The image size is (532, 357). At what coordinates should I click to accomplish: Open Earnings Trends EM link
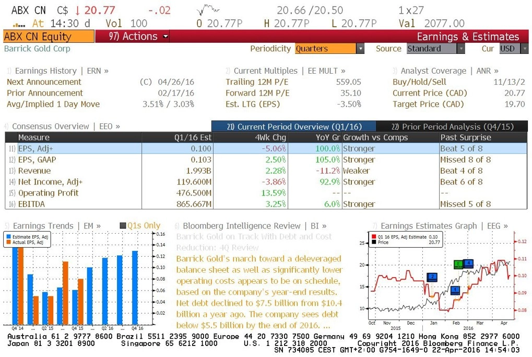[x=53, y=226]
